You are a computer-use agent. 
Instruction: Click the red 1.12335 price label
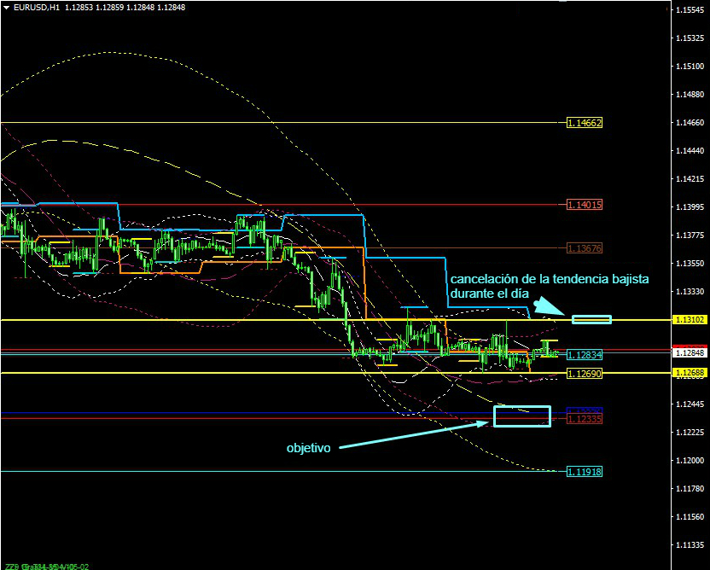pos(585,419)
